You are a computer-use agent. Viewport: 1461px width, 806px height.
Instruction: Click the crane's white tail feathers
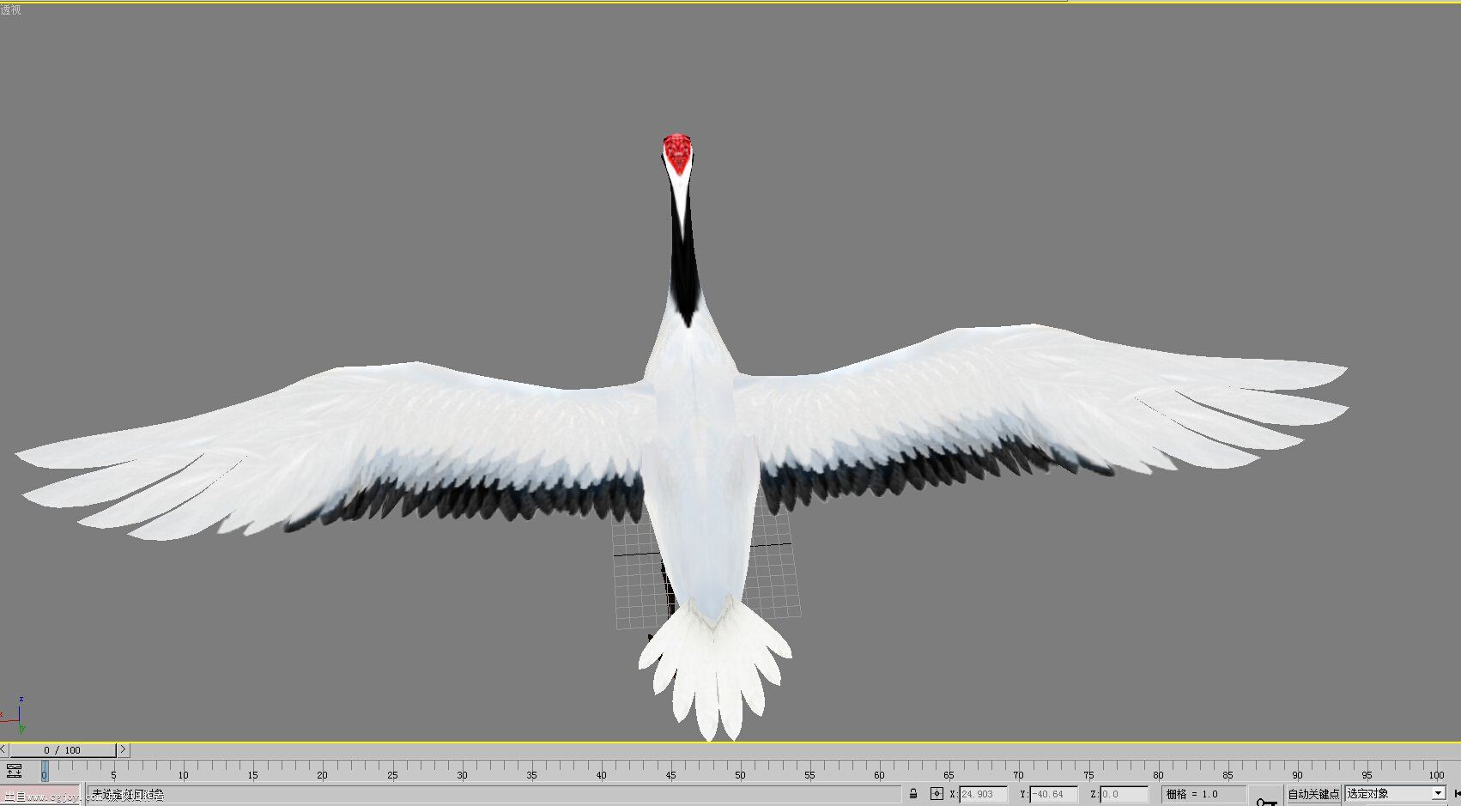(715, 670)
